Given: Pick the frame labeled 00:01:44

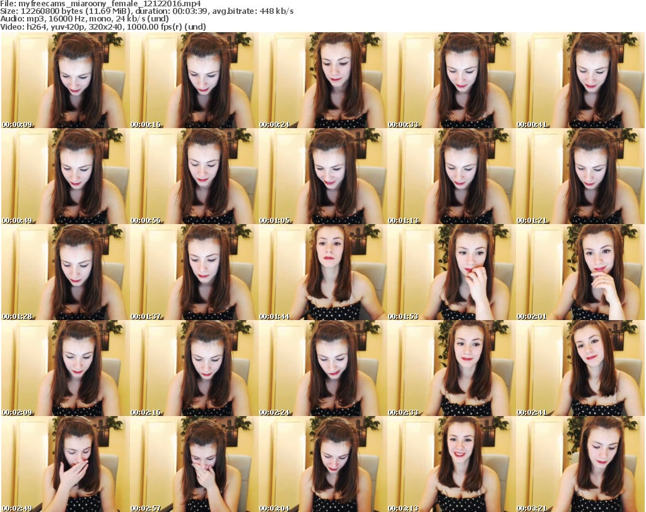Looking at the screenshot, I should [x=322, y=272].
